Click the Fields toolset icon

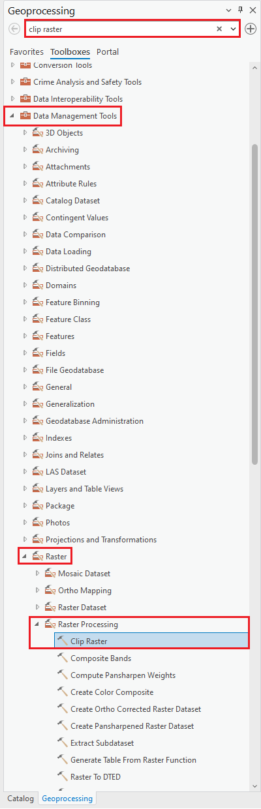point(38,353)
